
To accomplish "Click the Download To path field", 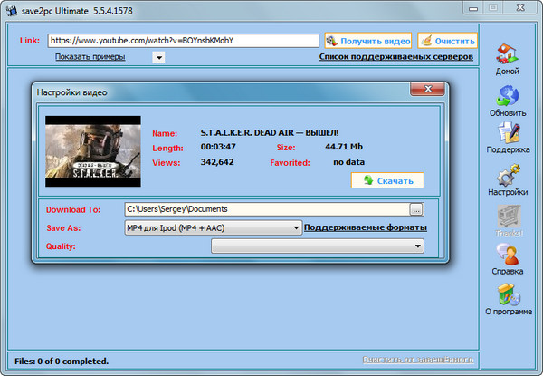I will pos(265,209).
